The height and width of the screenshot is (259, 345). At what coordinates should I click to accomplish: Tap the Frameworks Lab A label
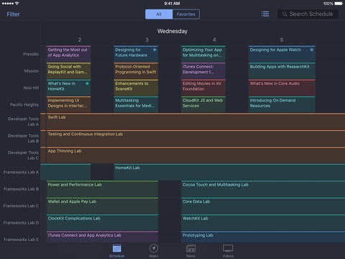tap(21, 172)
